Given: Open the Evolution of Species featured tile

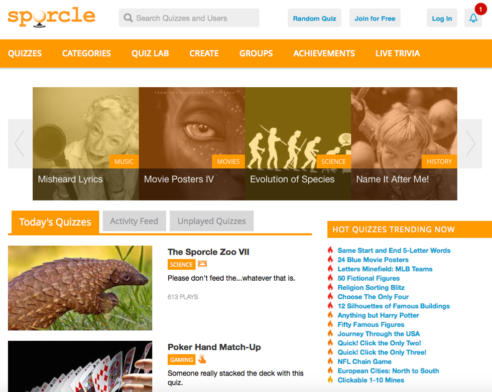Looking at the screenshot, I should pos(298,143).
